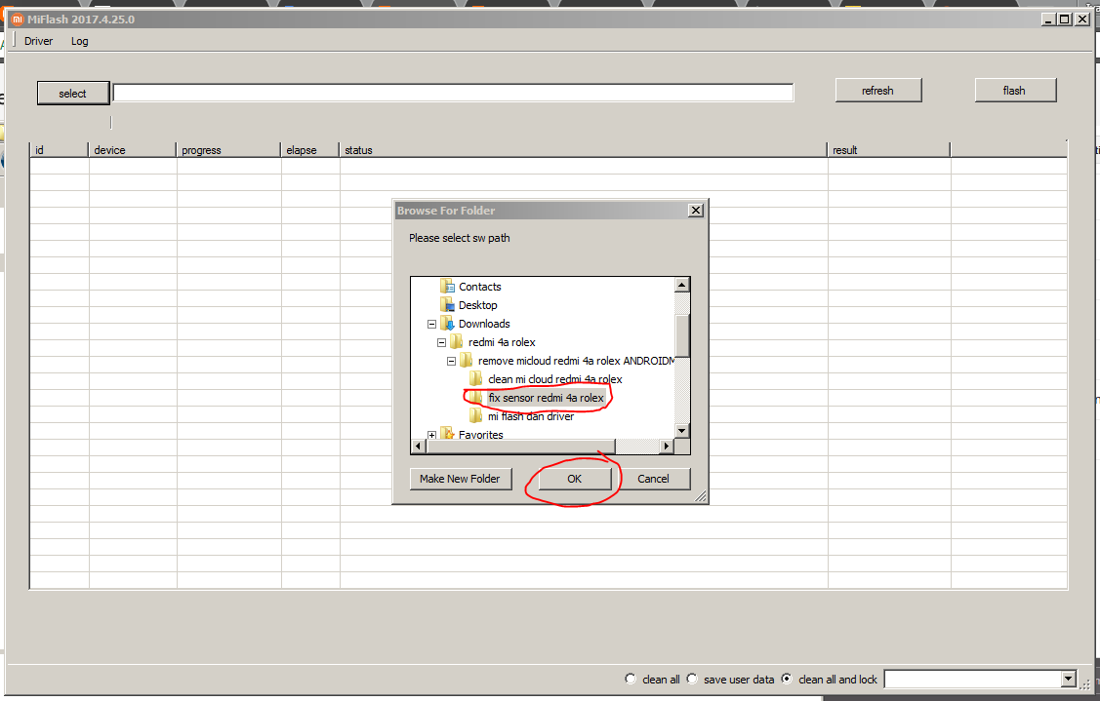The image size is (1100, 701).
Task: Click the flash button
Action: tap(1014, 91)
